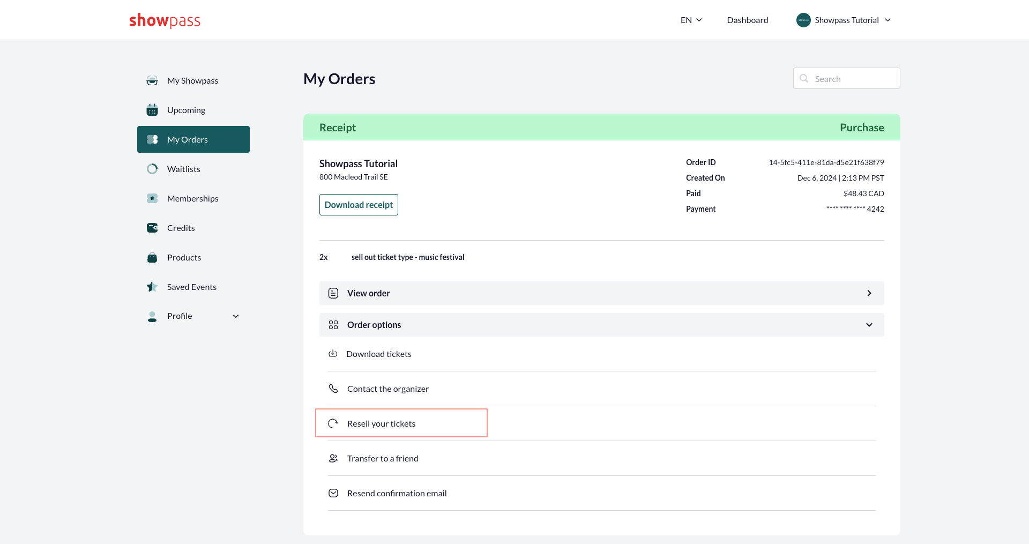Open View order via right chevron
The image size is (1029, 544).
(869, 293)
